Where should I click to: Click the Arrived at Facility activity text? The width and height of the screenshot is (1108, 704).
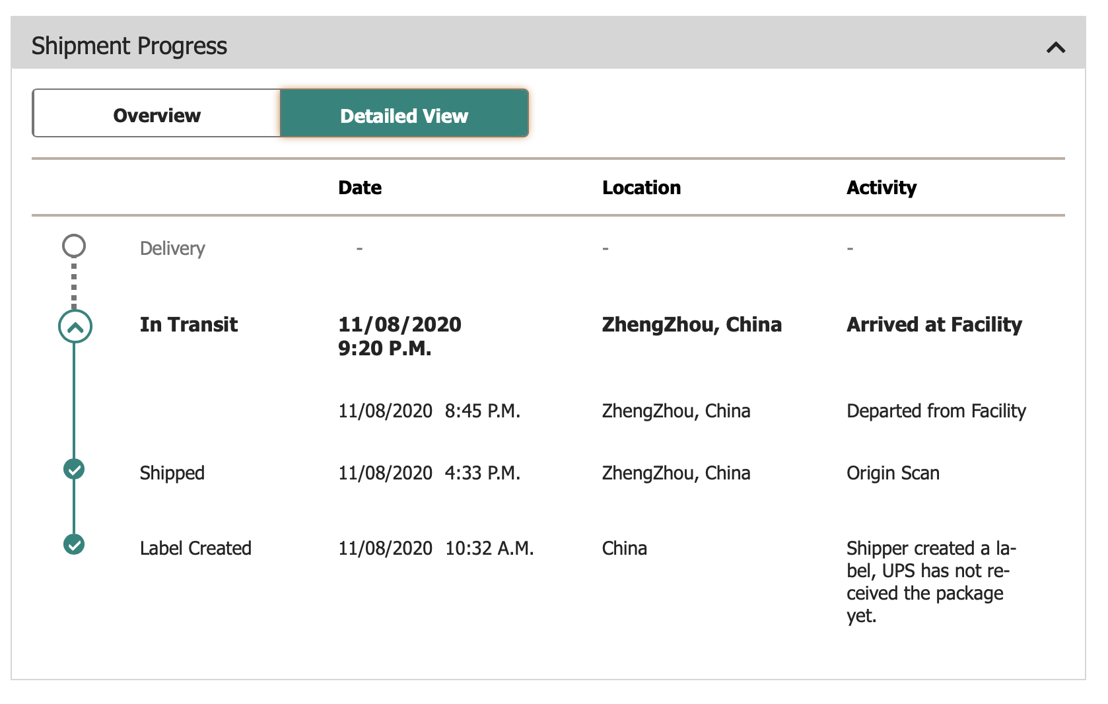(x=934, y=324)
